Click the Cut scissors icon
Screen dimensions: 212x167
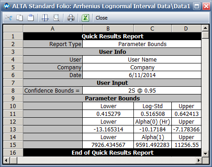(9, 18)
